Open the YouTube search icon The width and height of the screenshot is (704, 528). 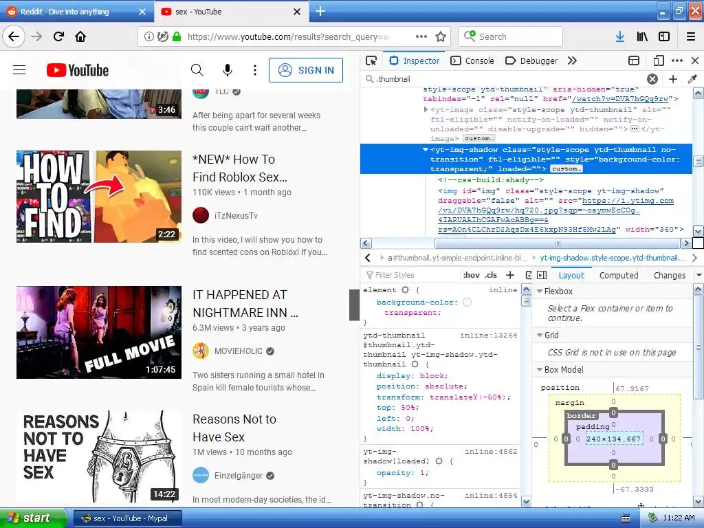197,70
